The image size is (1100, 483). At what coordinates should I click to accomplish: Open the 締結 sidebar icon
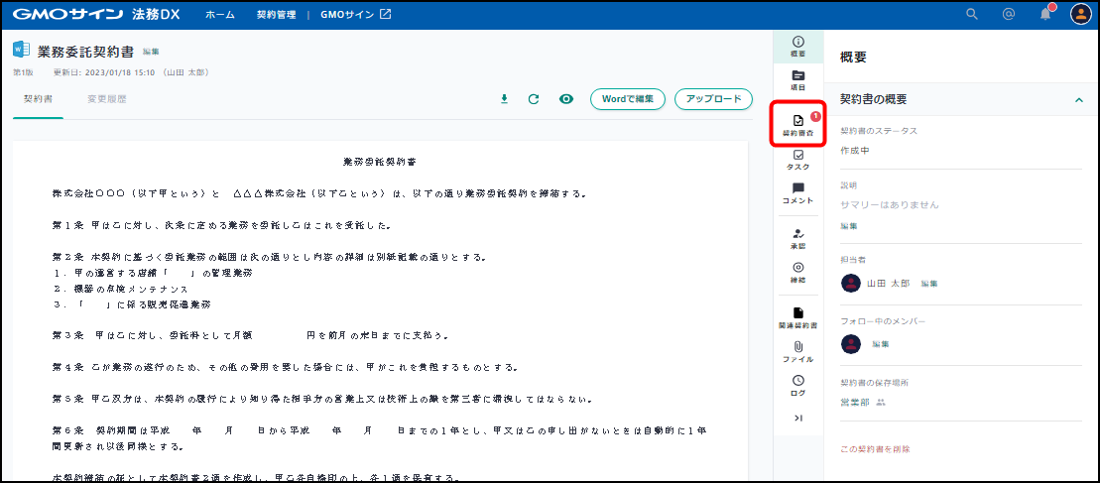coord(798,272)
